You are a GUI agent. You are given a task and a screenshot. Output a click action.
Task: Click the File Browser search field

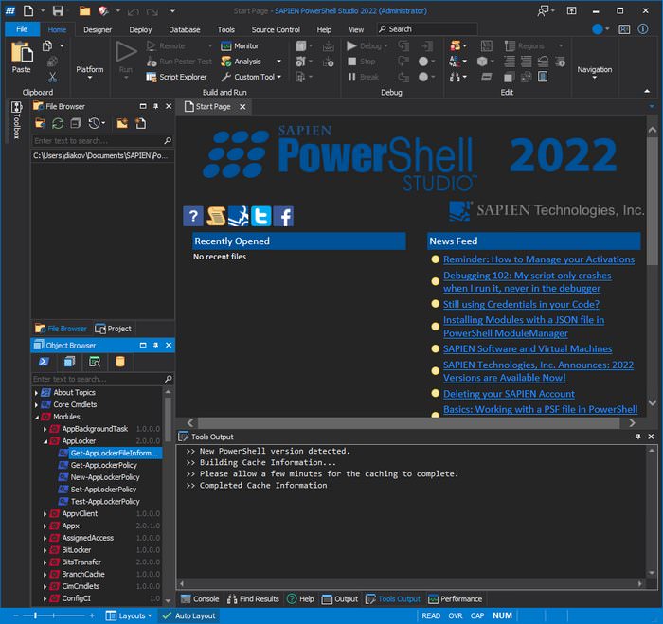(102, 140)
